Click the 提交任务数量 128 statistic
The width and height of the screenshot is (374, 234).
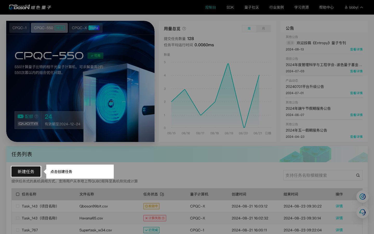pos(179,38)
